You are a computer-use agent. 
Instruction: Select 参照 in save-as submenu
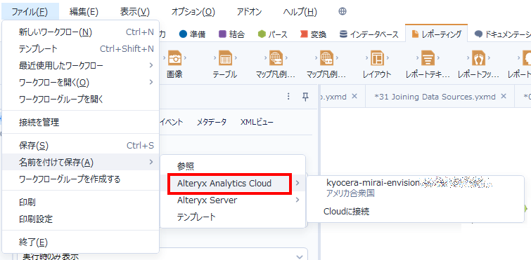coord(233,166)
